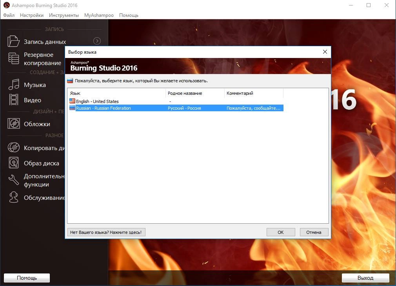Click the Russian flag icon in the selected row
Screen dimensions: 396x286
(72, 108)
